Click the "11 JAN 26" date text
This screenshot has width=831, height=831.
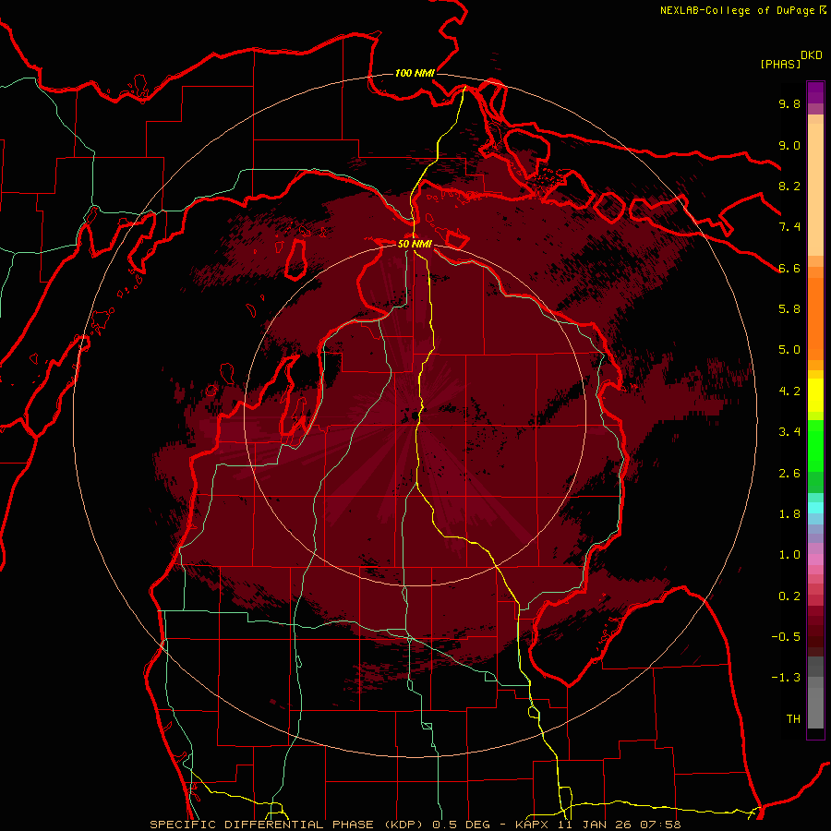[x=596, y=825]
